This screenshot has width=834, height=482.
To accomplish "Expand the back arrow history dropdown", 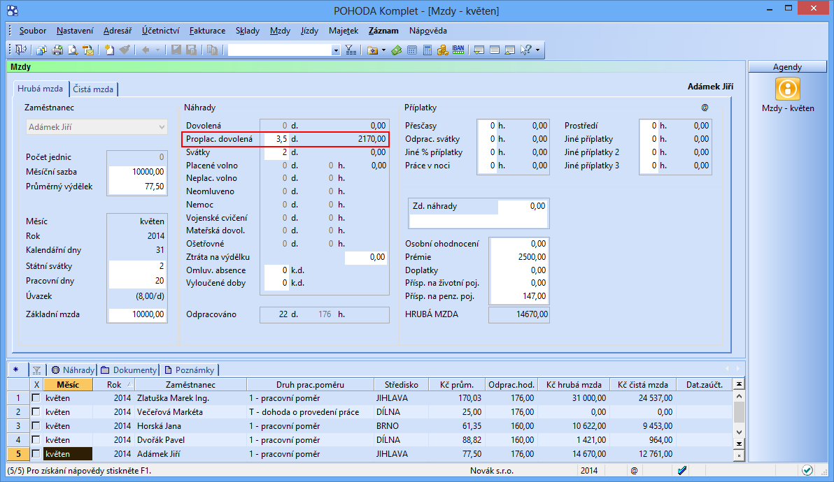I will point(157,50).
